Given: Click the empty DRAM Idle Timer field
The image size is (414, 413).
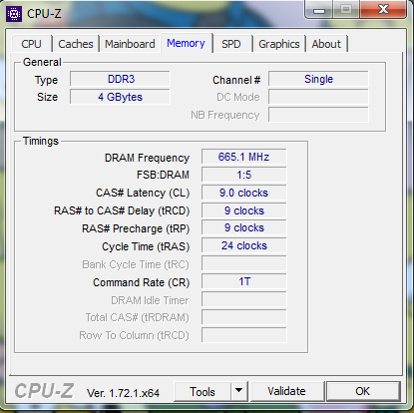Looking at the screenshot, I should [244, 299].
